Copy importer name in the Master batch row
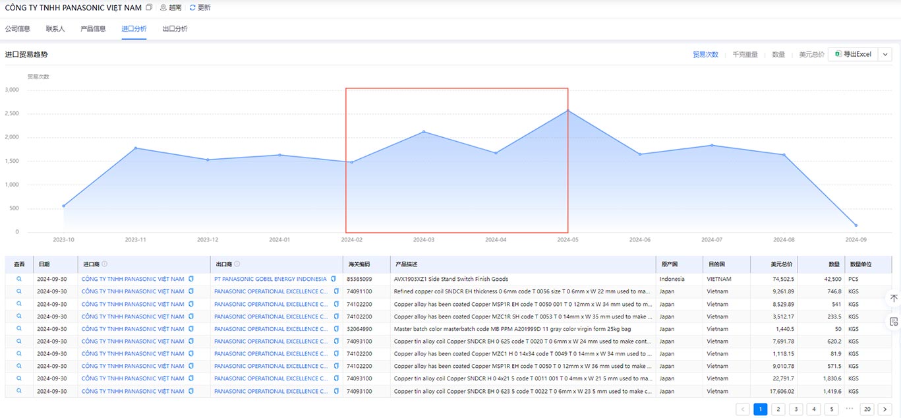The width and height of the screenshot is (901, 418). (191, 329)
